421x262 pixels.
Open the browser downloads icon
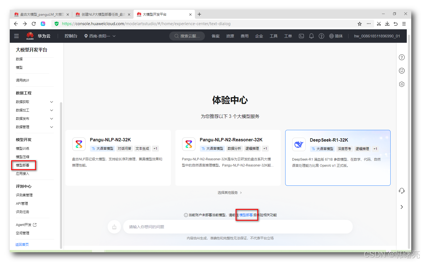(387, 24)
